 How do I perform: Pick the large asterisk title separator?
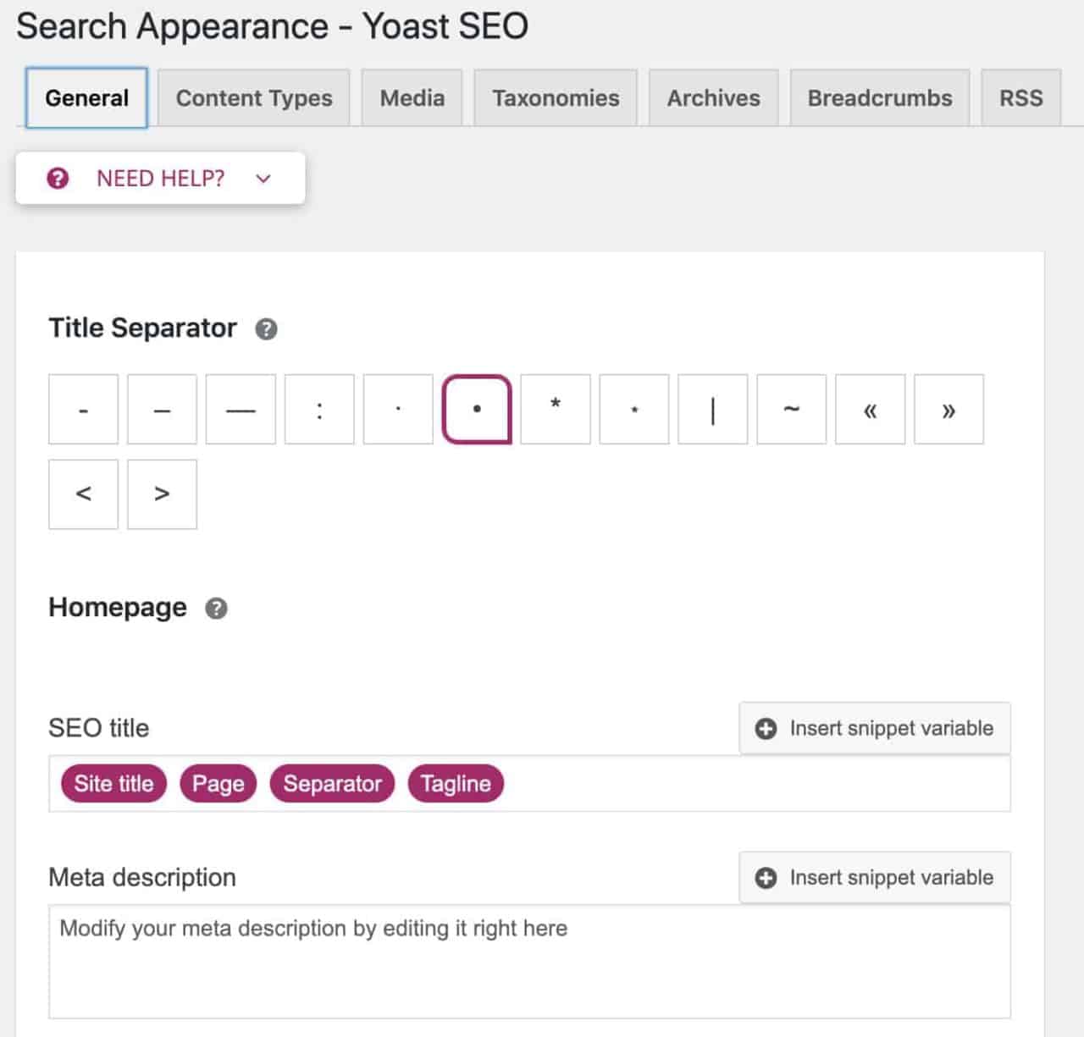click(x=556, y=410)
